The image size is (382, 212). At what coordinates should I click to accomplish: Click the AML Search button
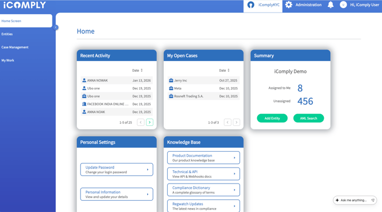coord(308,119)
